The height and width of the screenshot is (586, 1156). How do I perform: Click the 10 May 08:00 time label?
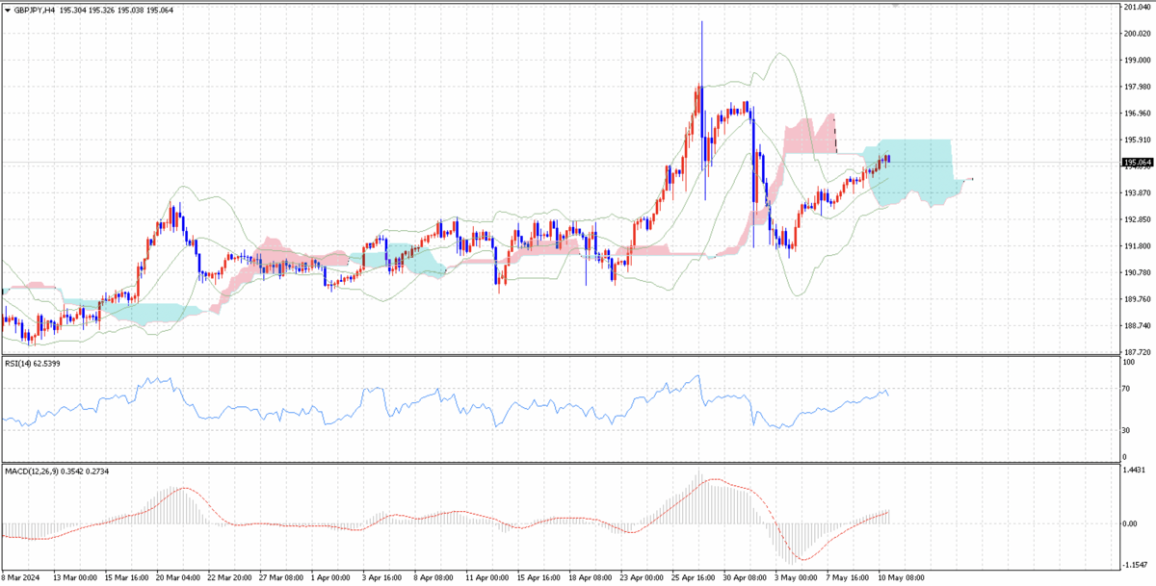(x=900, y=578)
